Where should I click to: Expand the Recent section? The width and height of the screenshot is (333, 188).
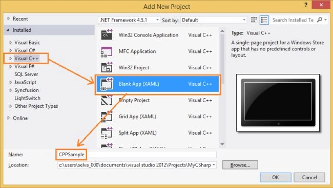pos(9,18)
